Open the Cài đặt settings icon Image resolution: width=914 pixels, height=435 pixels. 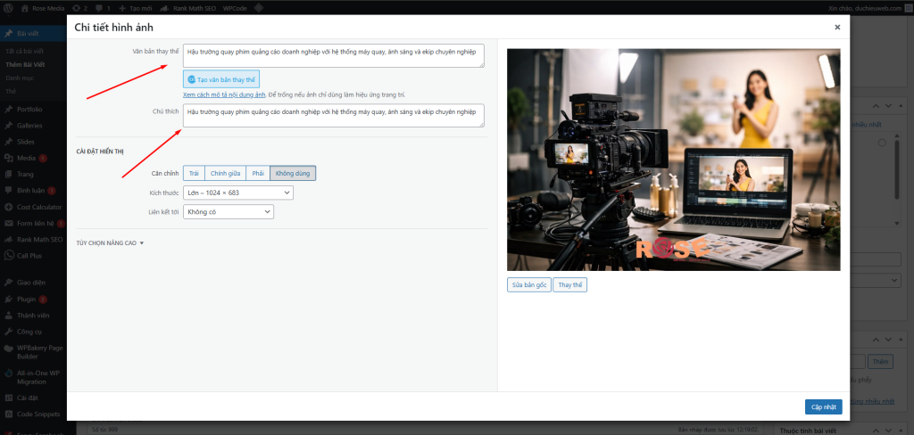coord(9,398)
